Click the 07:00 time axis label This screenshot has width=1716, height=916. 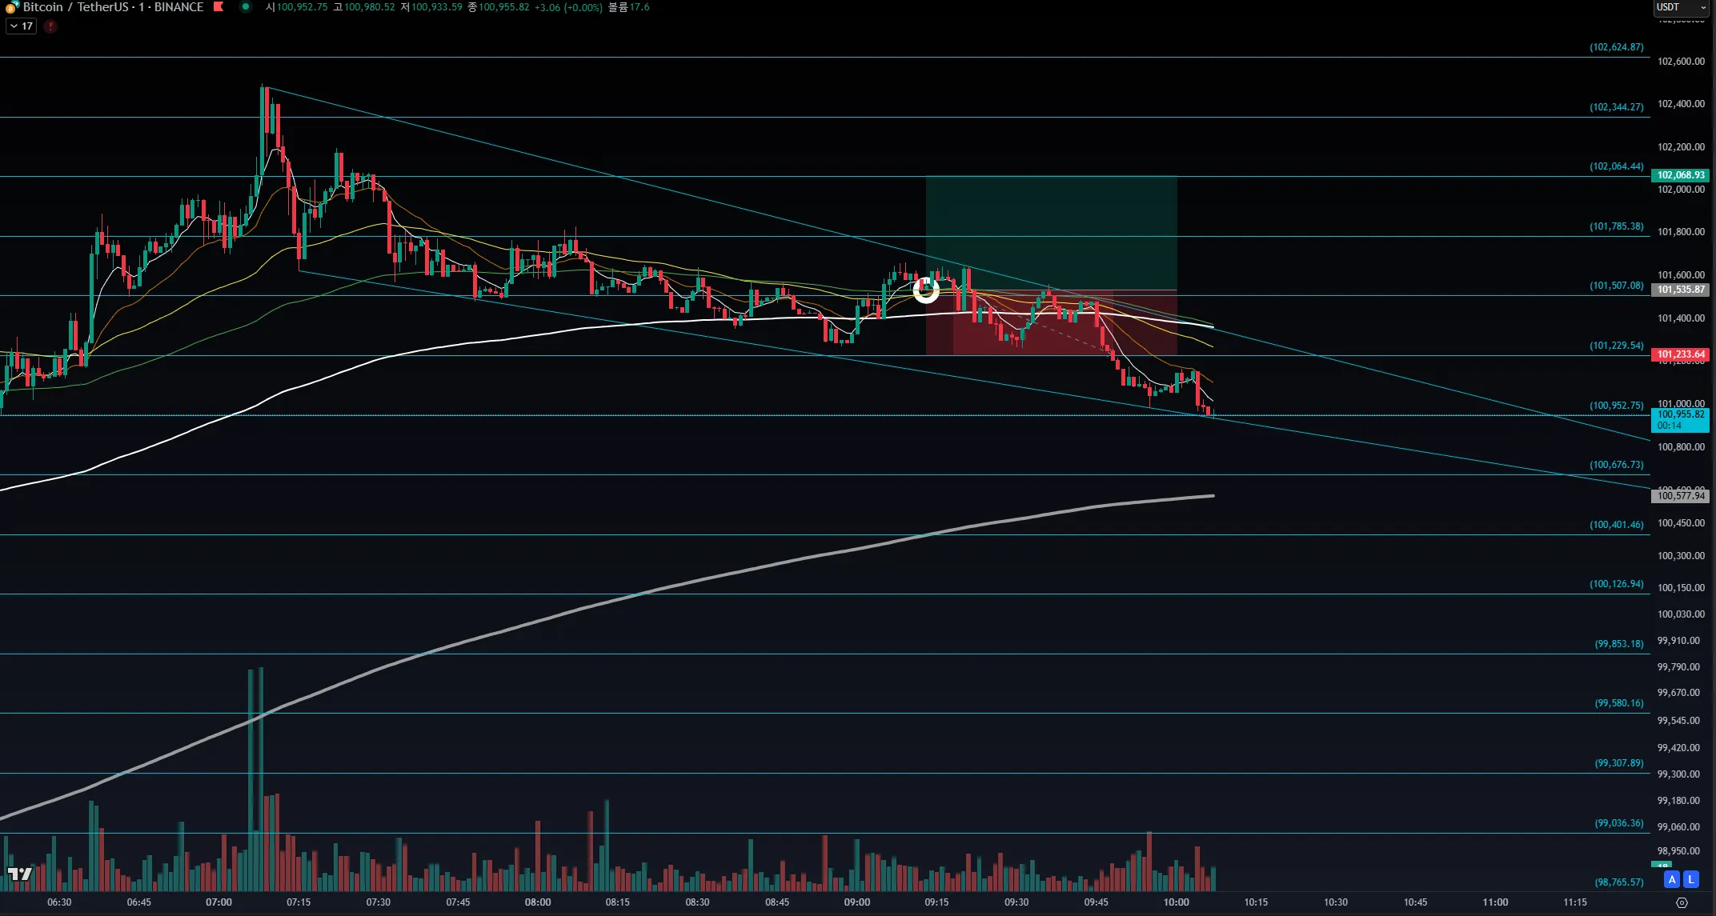point(219,902)
